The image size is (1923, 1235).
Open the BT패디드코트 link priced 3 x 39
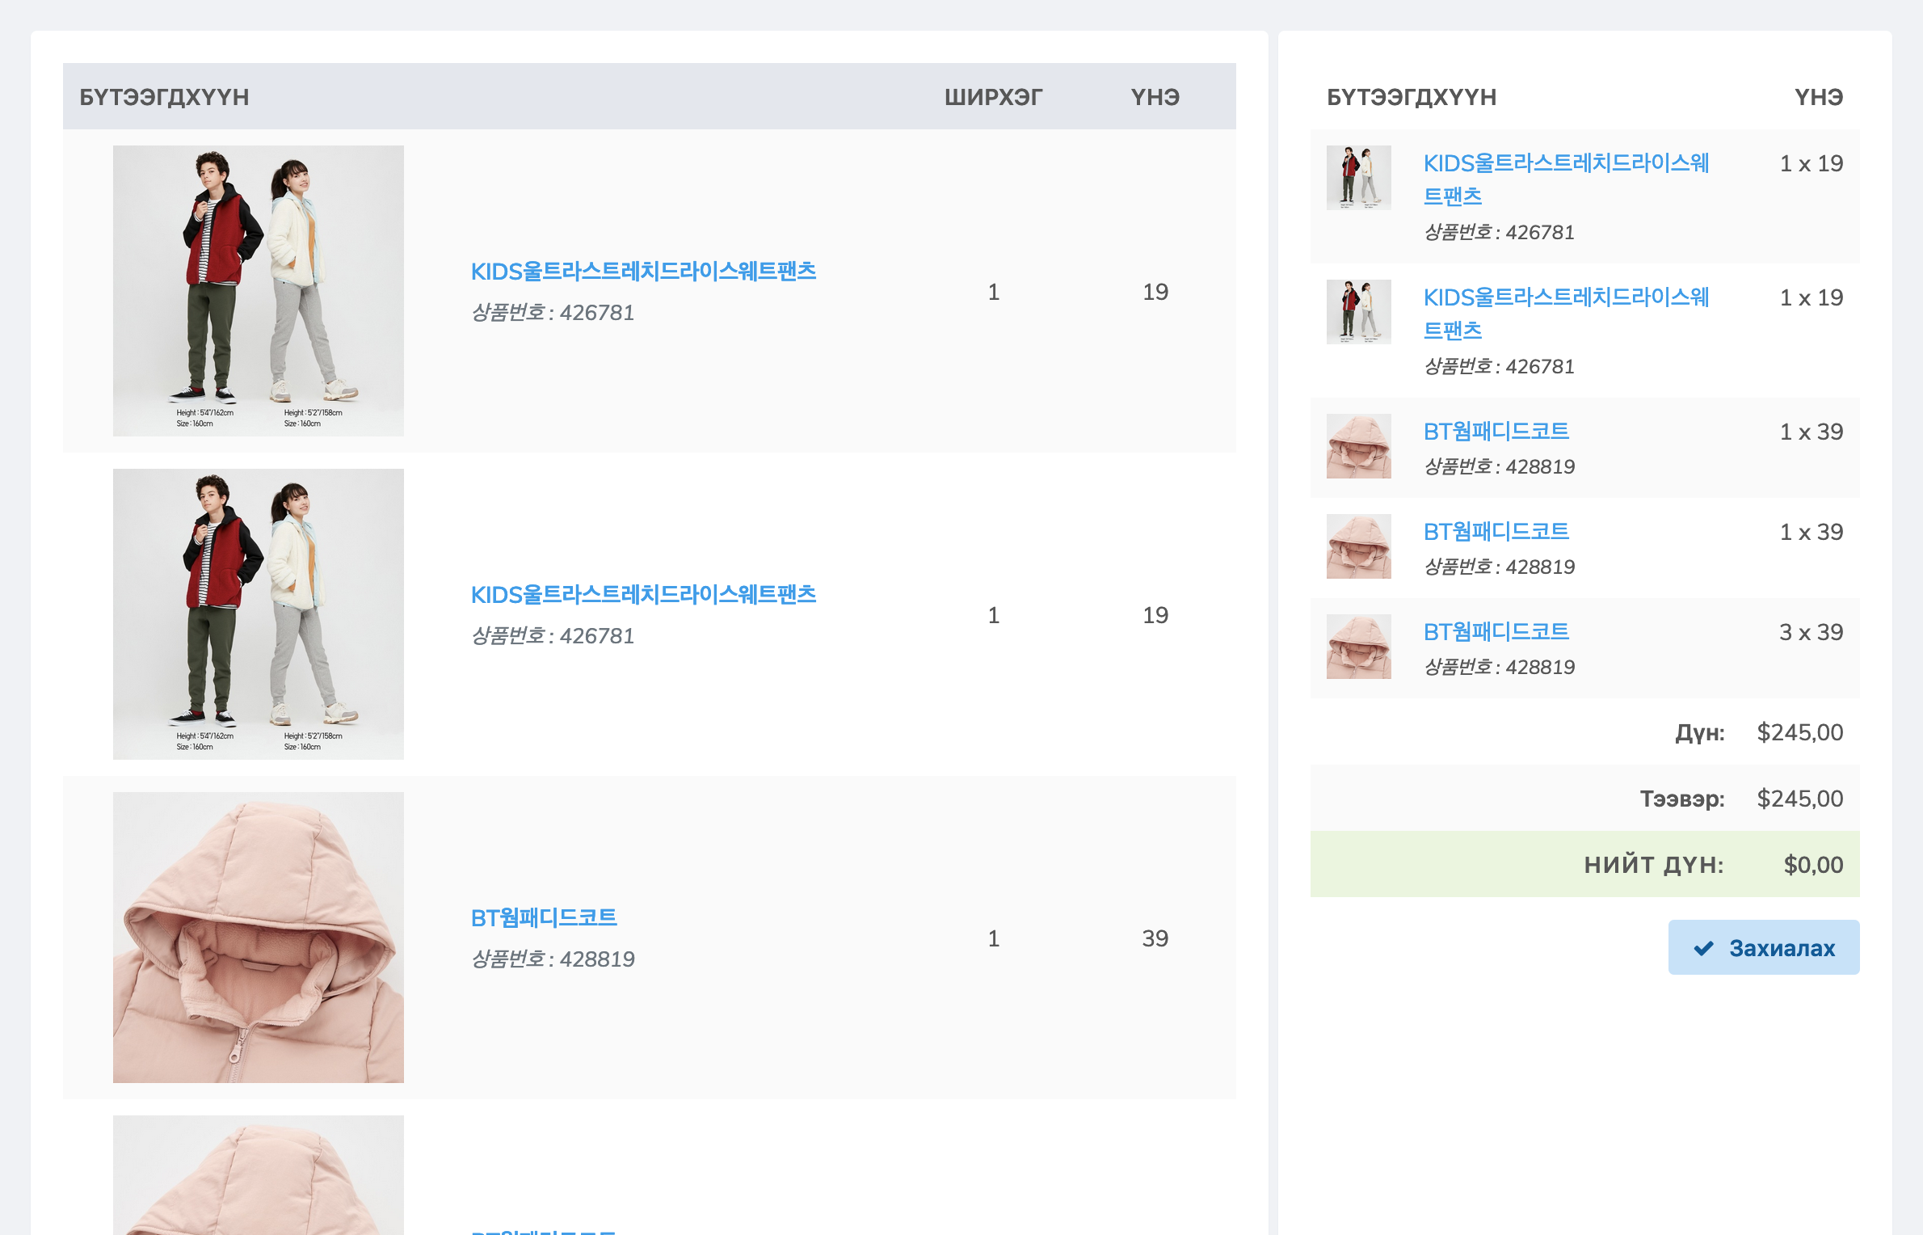[x=1496, y=631]
